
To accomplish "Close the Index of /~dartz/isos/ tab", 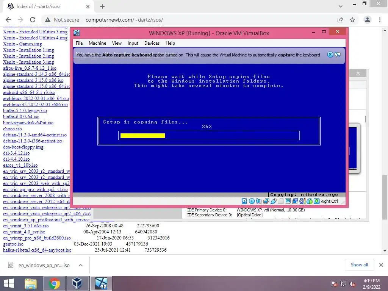I will pos(88,6).
